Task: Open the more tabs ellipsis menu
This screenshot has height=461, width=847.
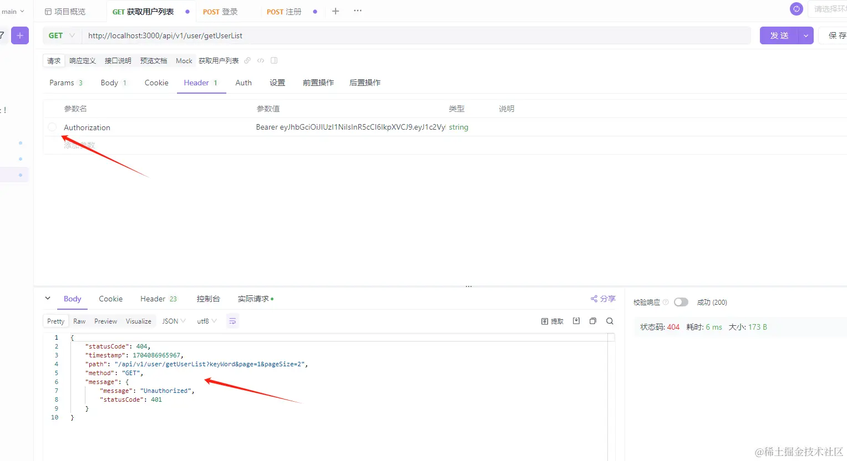Action: click(x=358, y=11)
